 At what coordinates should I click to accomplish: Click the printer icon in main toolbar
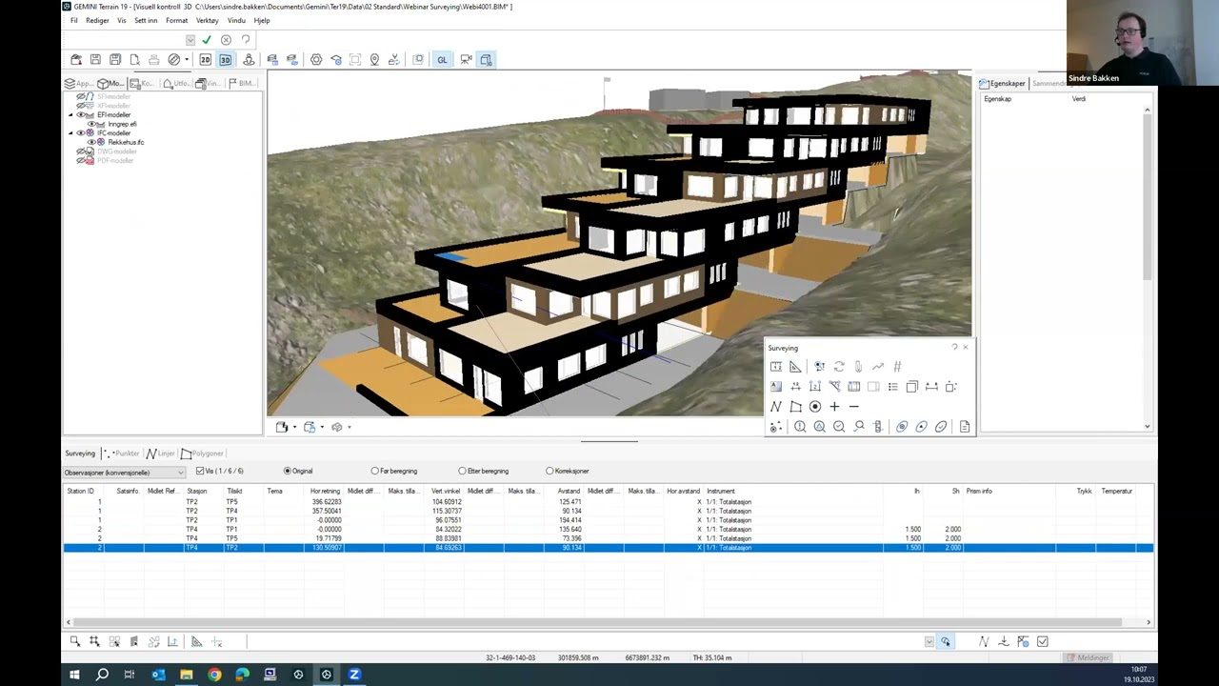click(154, 59)
